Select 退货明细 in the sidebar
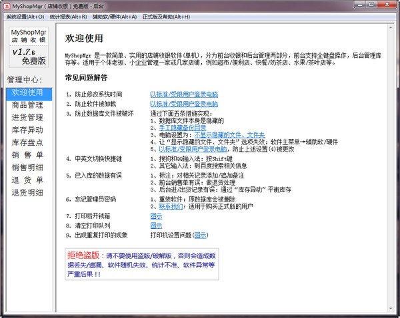Image resolution: width=400 pixels, height=318 pixels. (x=27, y=193)
